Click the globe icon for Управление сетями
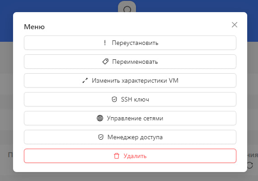Screen dimensions: 258x181 pyautogui.click(x=100, y=118)
